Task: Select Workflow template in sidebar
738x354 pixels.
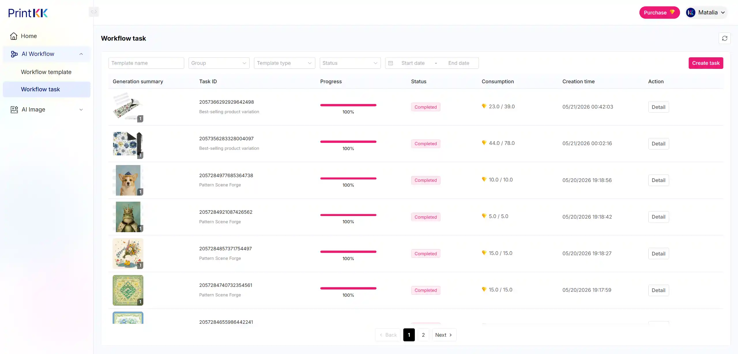Action: click(x=46, y=72)
